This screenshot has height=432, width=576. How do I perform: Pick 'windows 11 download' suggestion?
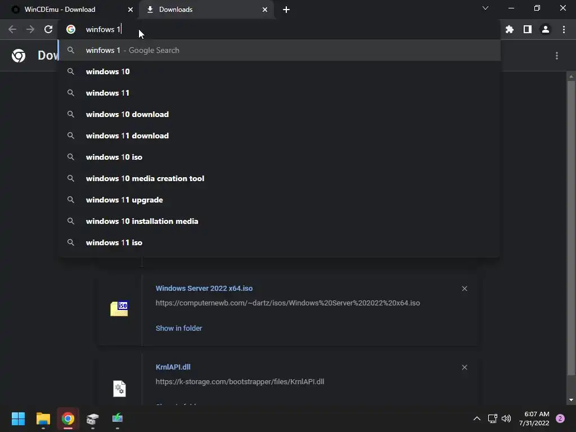click(279, 136)
